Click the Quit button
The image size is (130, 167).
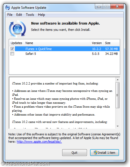(x=75, y=153)
